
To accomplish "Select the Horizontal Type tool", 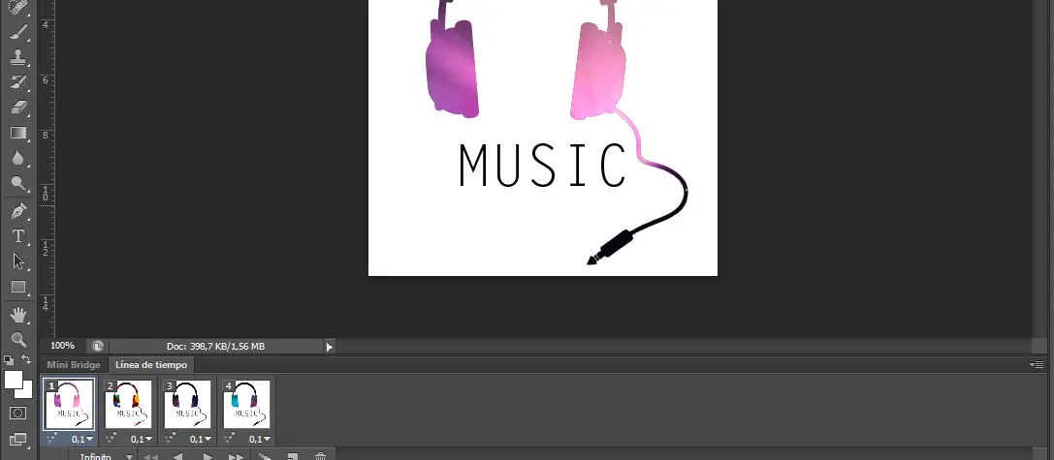I will (x=18, y=236).
